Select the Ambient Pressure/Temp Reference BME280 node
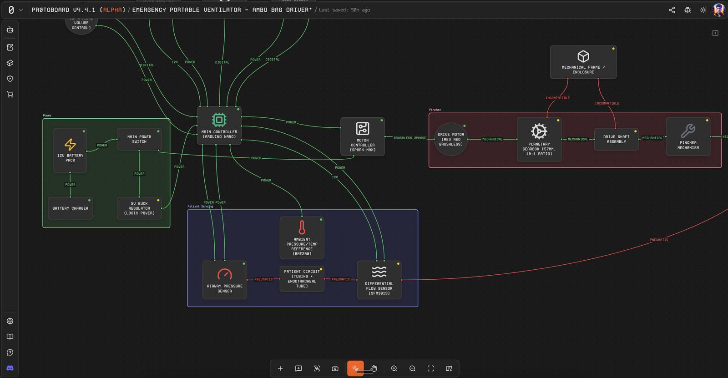Image resolution: width=728 pixels, height=378 pixels. click(x=302, y=237)
